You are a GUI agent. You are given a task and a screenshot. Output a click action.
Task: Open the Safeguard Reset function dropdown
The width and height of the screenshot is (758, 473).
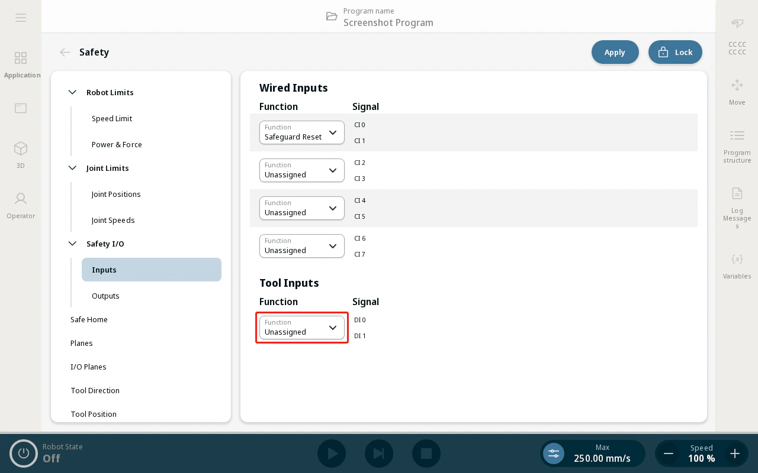(x=302, y=132)
